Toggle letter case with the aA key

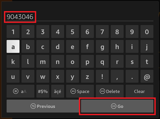point(20,91)
